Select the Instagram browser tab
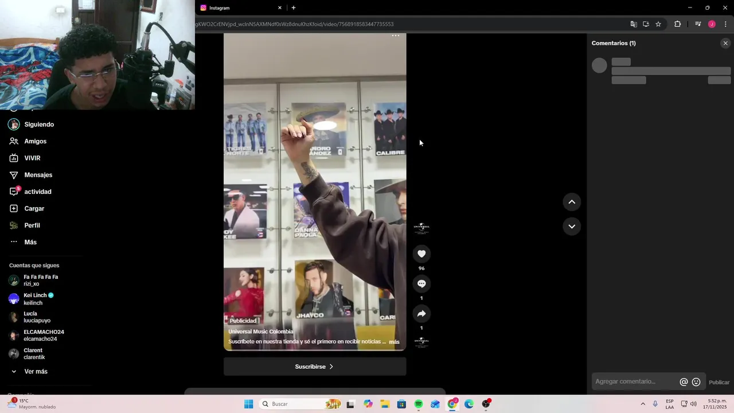The width and height of the screenshot is (734, 413). (238, 8)
